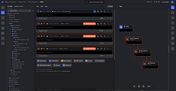Go to the Pipelines breadcrumb
Image resolution: width=176 pixels, height=91 pixels.
[x=22, y=2]
